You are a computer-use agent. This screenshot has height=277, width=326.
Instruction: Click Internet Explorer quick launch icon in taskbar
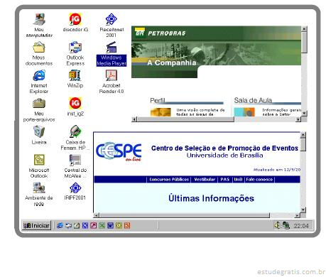click(x=60, y=225)
